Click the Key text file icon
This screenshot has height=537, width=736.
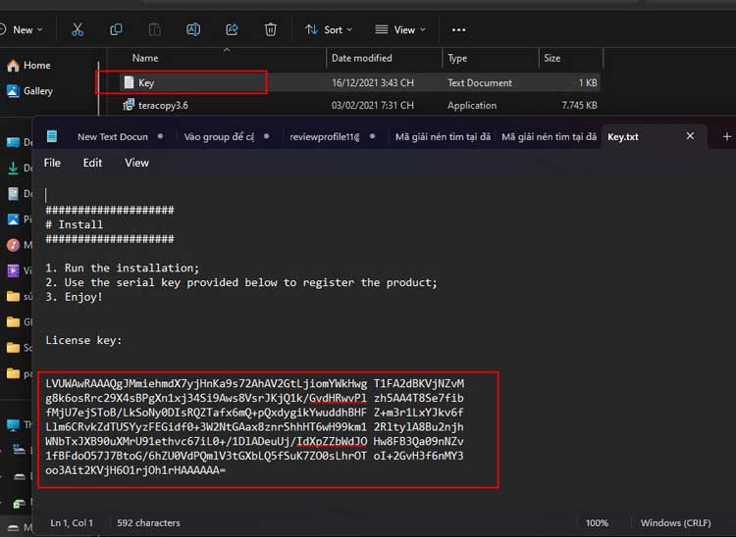pos(129,82)
